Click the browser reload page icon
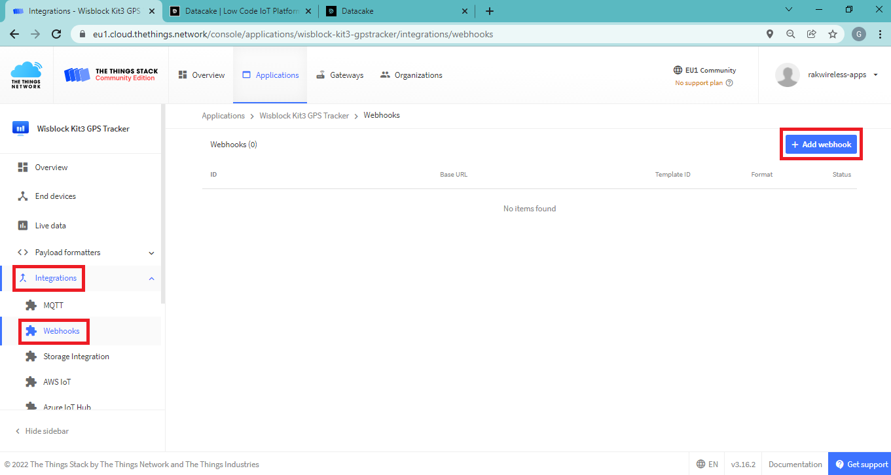Viewport: 891px width, 475px height. [x=56, y=34]
